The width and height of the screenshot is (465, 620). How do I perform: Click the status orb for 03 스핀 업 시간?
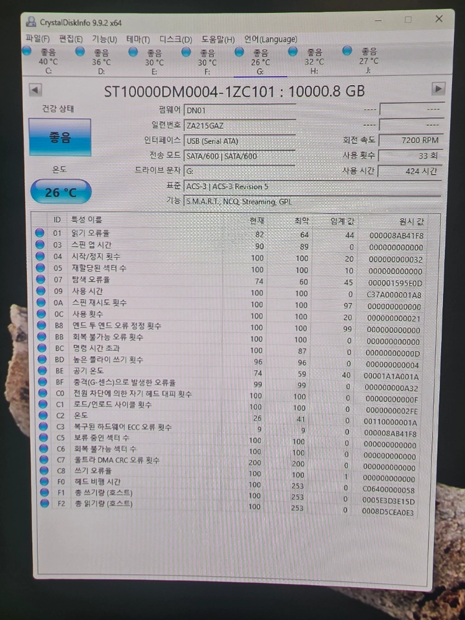(x=40, y=244)
